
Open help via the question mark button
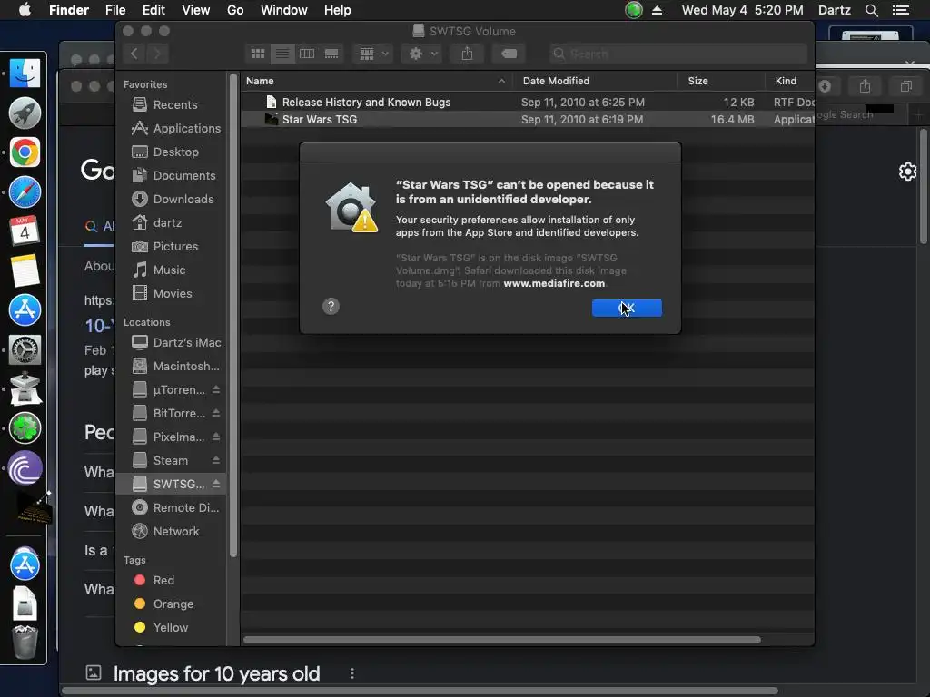(331, 307)
